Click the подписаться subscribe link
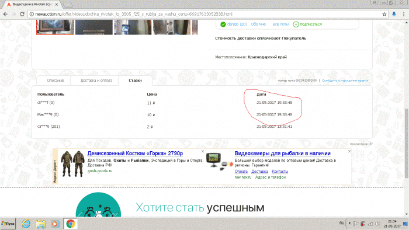 pos(308,24)
